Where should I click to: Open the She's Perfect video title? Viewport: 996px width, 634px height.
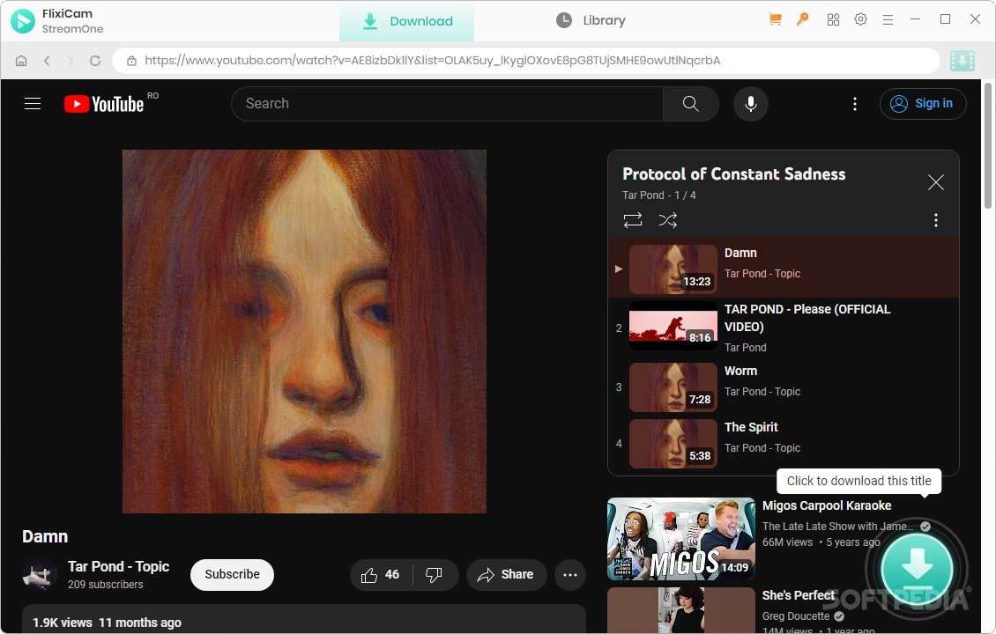pos(798,595)
